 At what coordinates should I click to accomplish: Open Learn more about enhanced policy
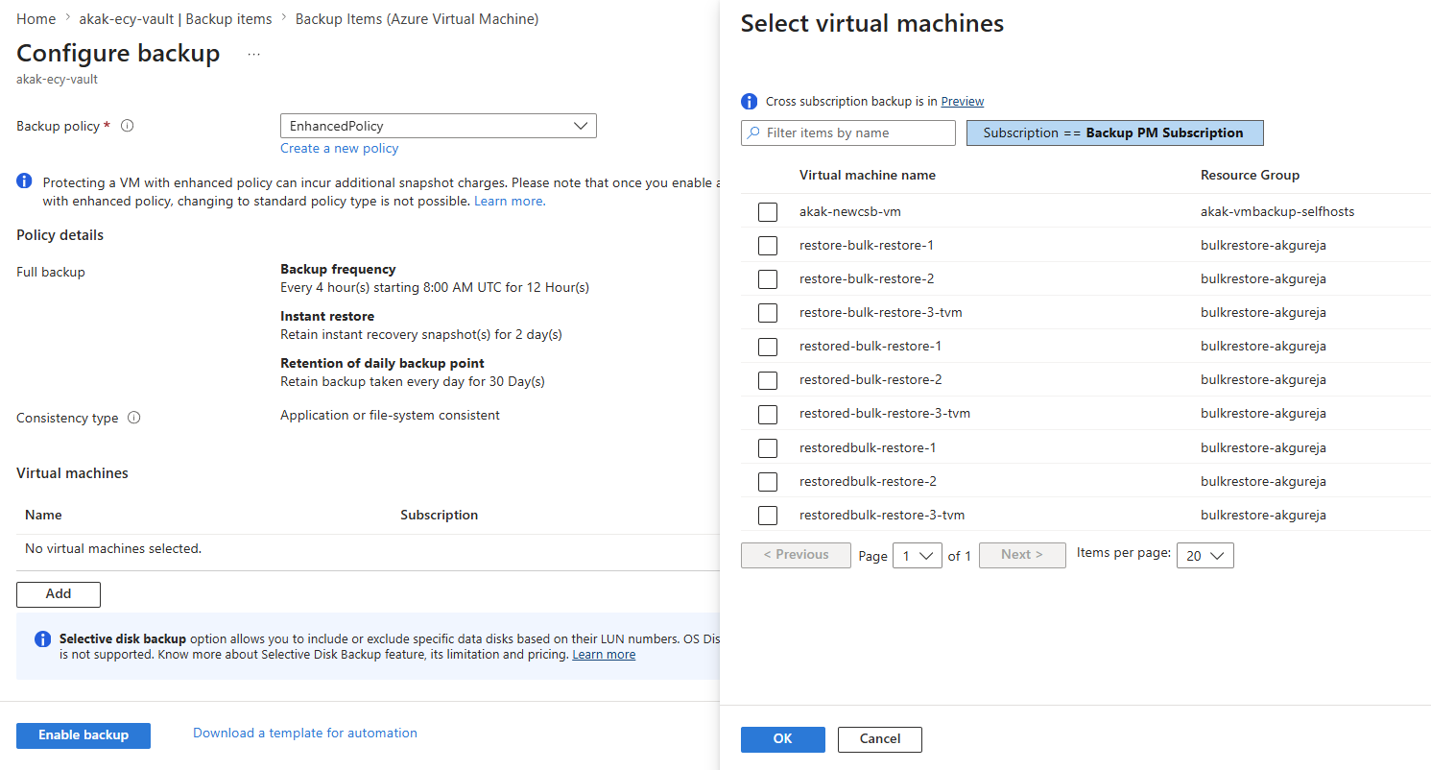click(x=510, y=201)
